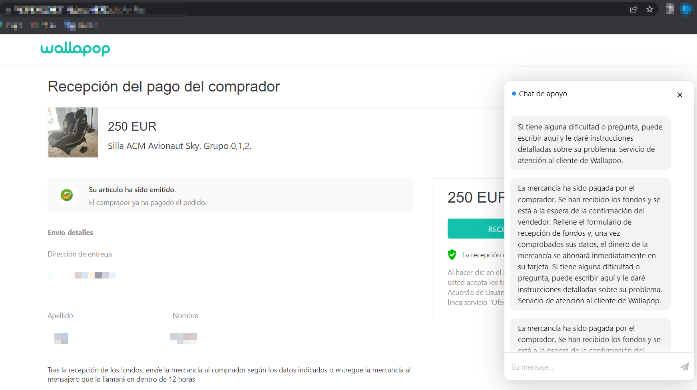Click the Silla ACM product thumbnail
Viewport: 697px width, 390px height.
point(73,133)
